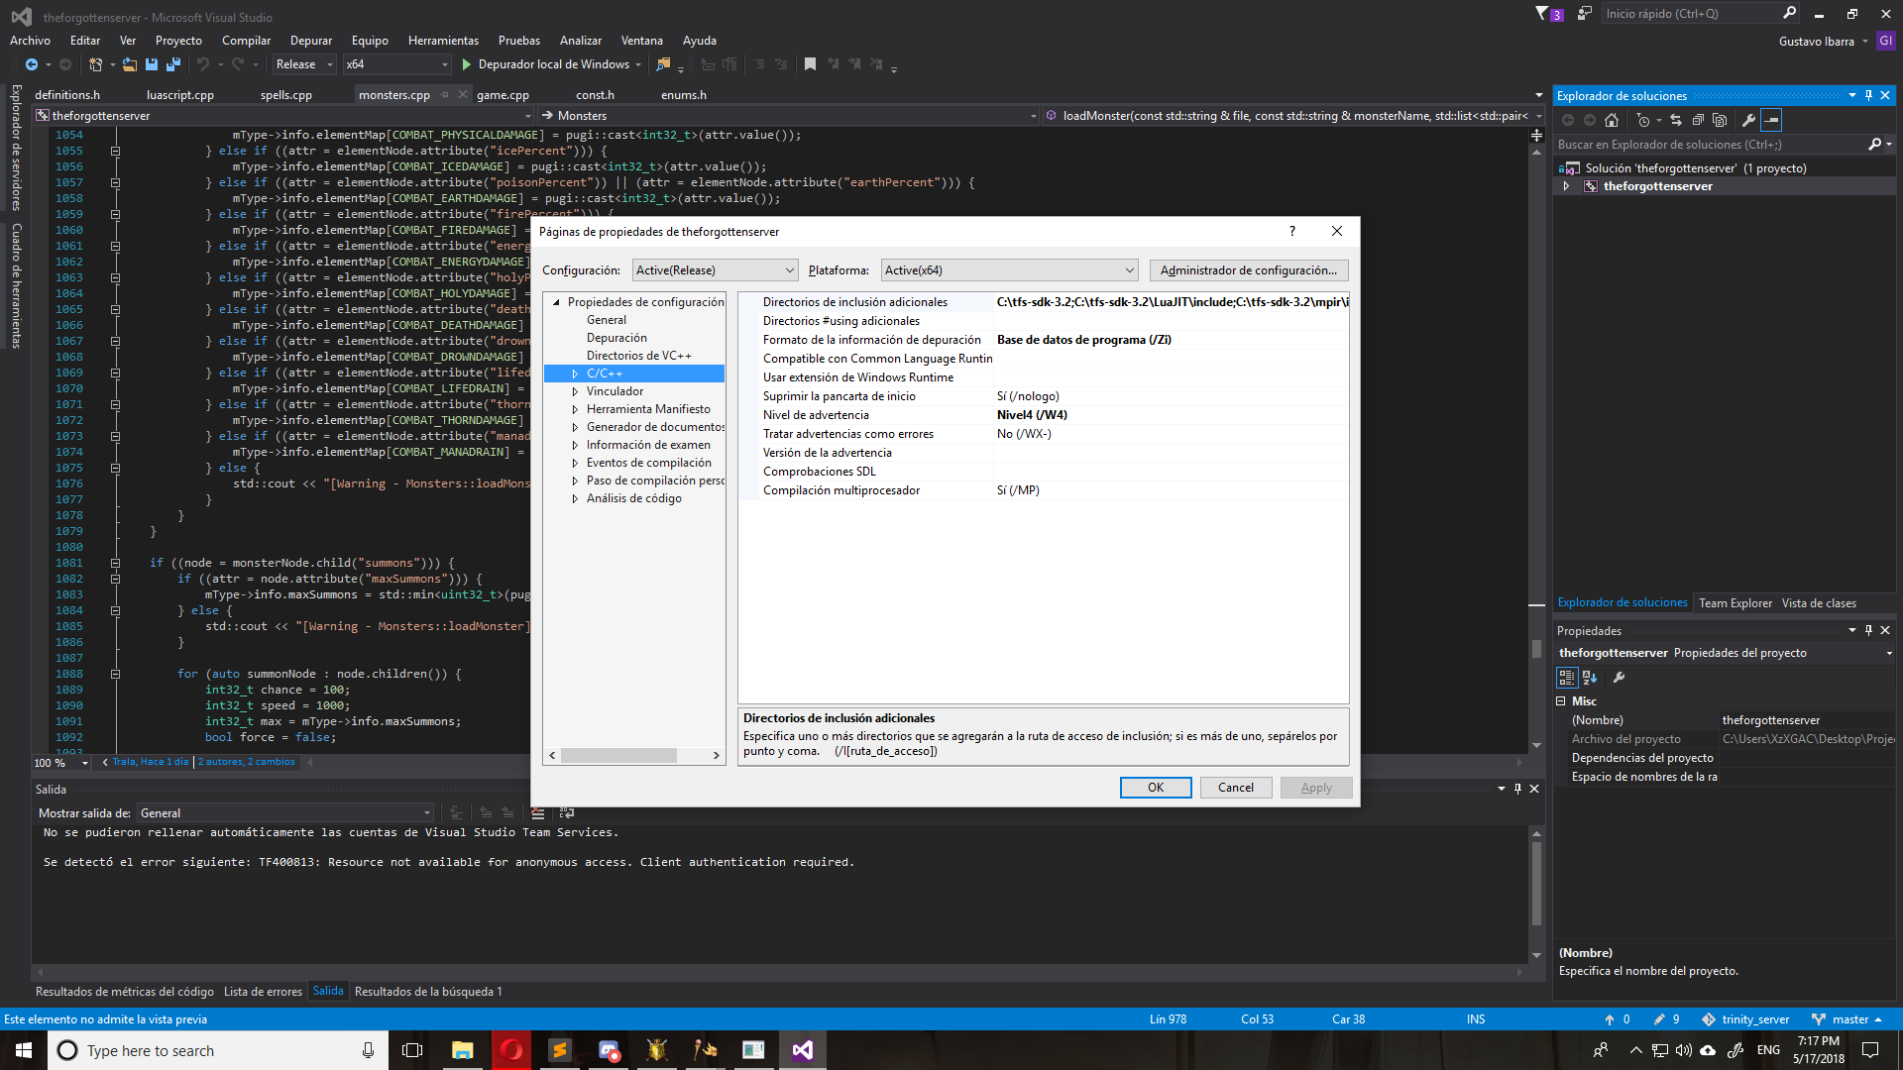Open the Compilar menu
The image size is (1903, 1070).
[246, 41]
